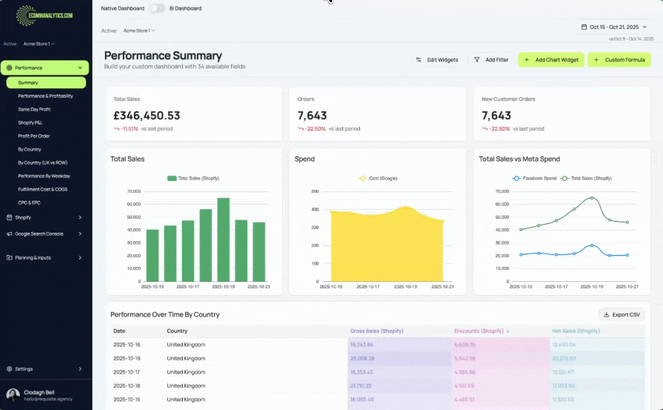This screenshot has height=410, width=663.
Task: Expand the Settings chevron
Action: [x=80, y=368]
